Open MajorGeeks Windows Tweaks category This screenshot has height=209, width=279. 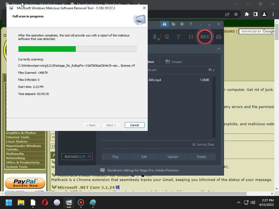click(23, 147)
